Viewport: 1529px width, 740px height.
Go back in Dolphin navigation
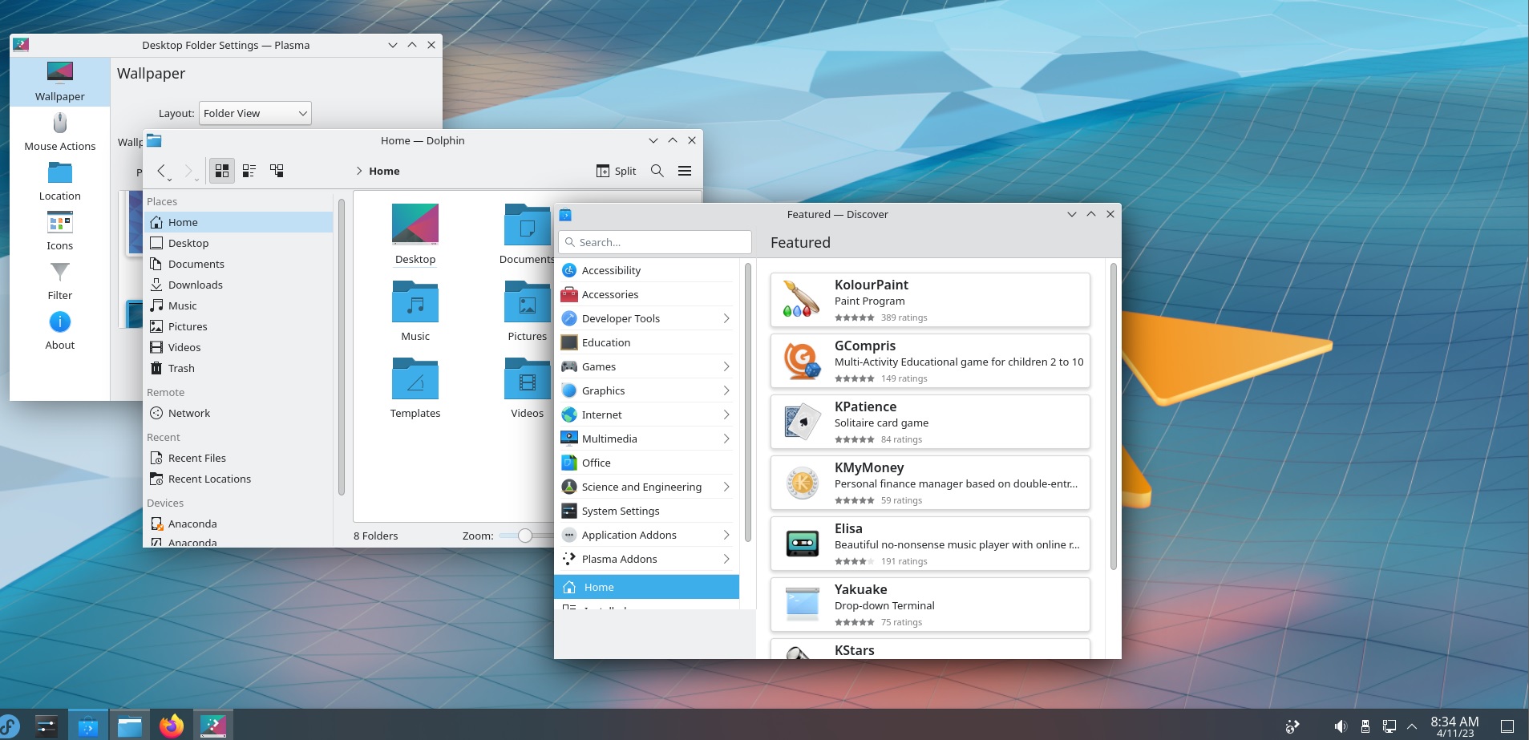pos(161,171)
